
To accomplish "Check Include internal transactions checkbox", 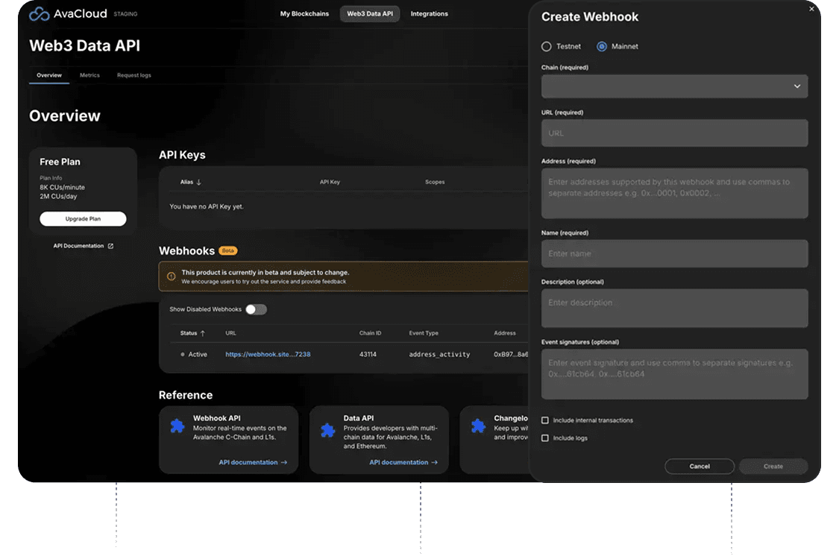I will tap(545, 421).
